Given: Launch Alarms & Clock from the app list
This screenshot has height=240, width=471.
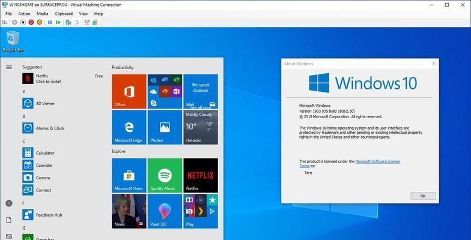Looking at the screenshot, I should [x=62, y=128].
